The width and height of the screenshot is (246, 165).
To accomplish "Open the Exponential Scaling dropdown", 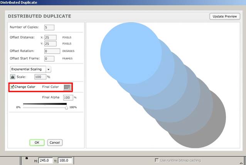I will pos(30,69).
